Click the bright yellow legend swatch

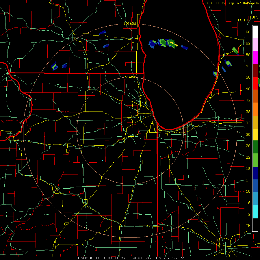255,135
